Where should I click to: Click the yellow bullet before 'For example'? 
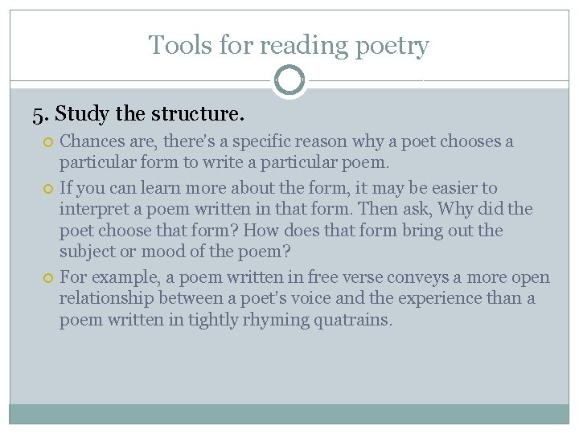[48, 278]
